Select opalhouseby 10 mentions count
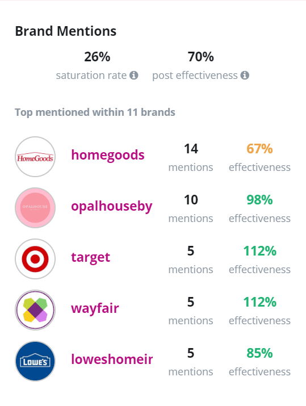The width and height of the screenshot is (306, 406). tap(191, 200)
